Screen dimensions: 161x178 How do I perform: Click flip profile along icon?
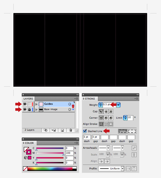click(128, 169)
